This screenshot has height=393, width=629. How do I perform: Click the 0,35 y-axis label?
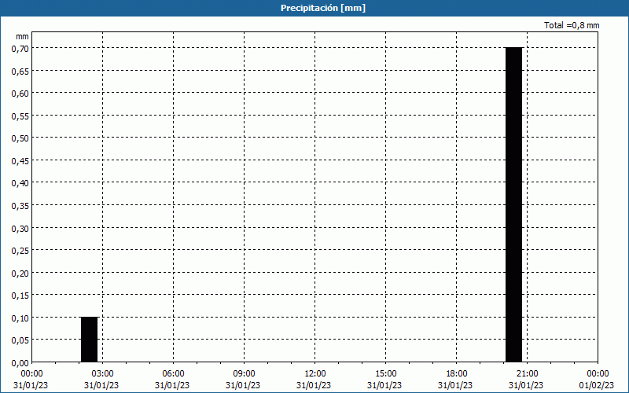[x=22, y=206]
